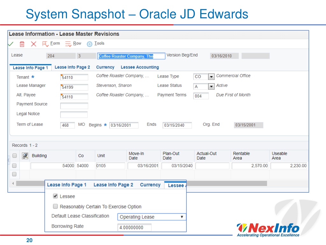Click the Lease Status A field
The height and width of the screenshot is (245, 326).
pyautogui.click(x=201, y=86)
